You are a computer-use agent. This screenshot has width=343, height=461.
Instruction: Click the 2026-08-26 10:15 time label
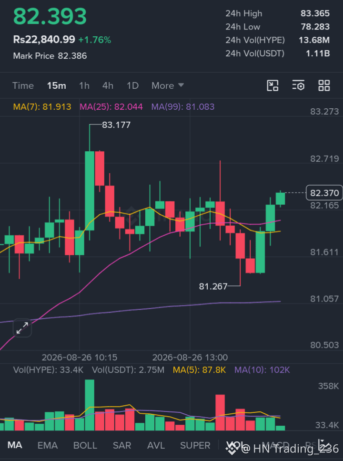tap(80, 357)
